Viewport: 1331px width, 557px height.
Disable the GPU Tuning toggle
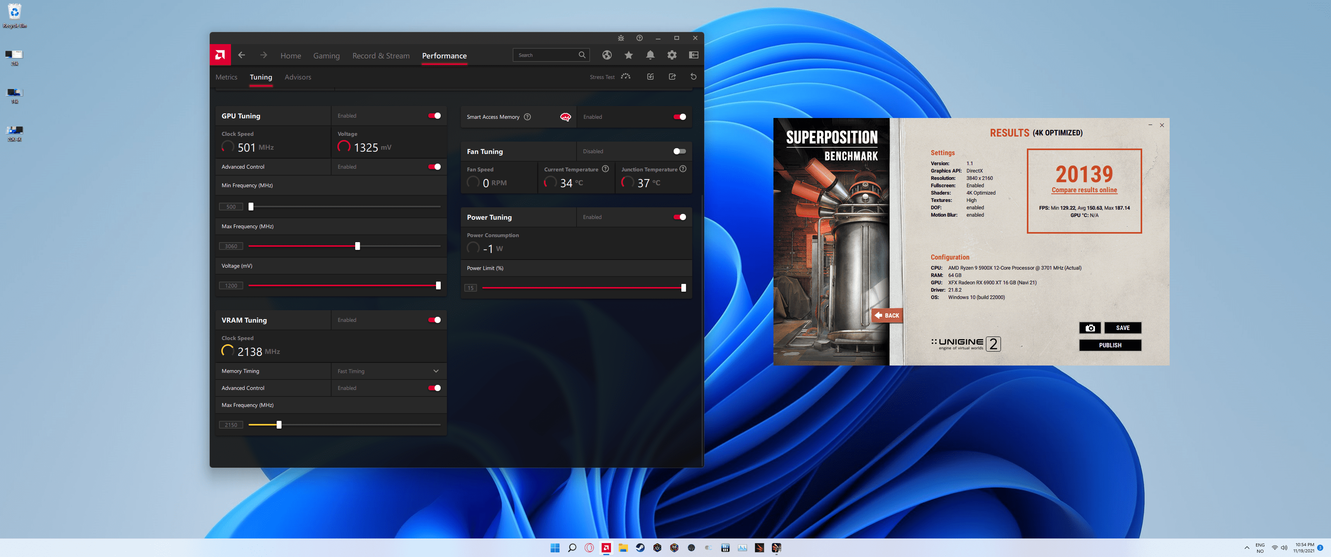point(434,116)
